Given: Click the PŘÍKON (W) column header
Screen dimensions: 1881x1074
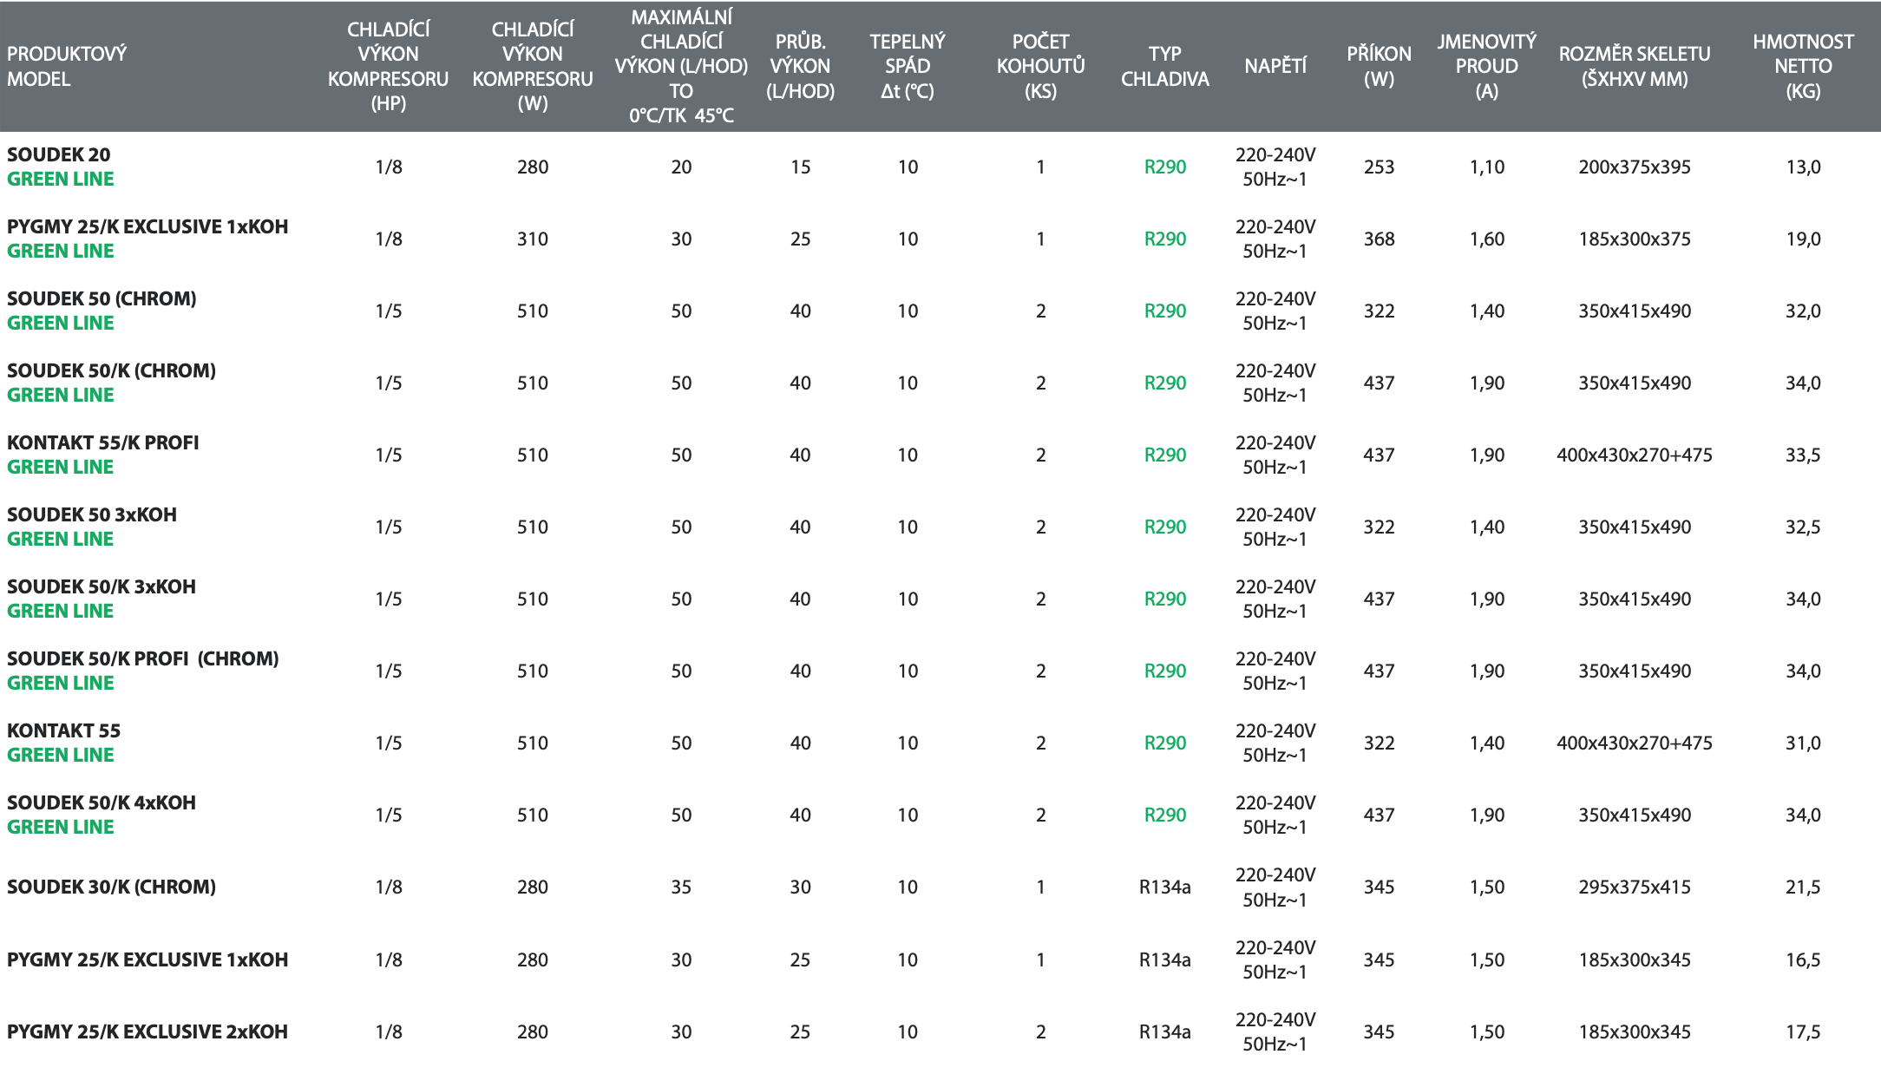Looking at the screenshot, I should tap(1379, 66).
